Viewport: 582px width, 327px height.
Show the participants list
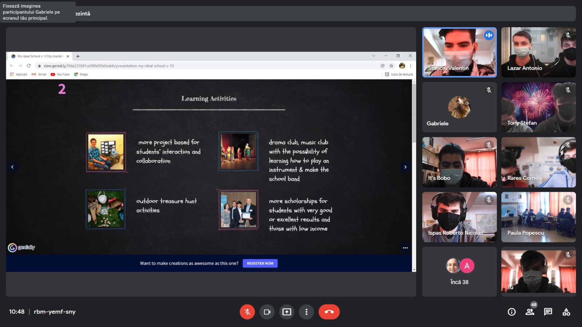530,312
